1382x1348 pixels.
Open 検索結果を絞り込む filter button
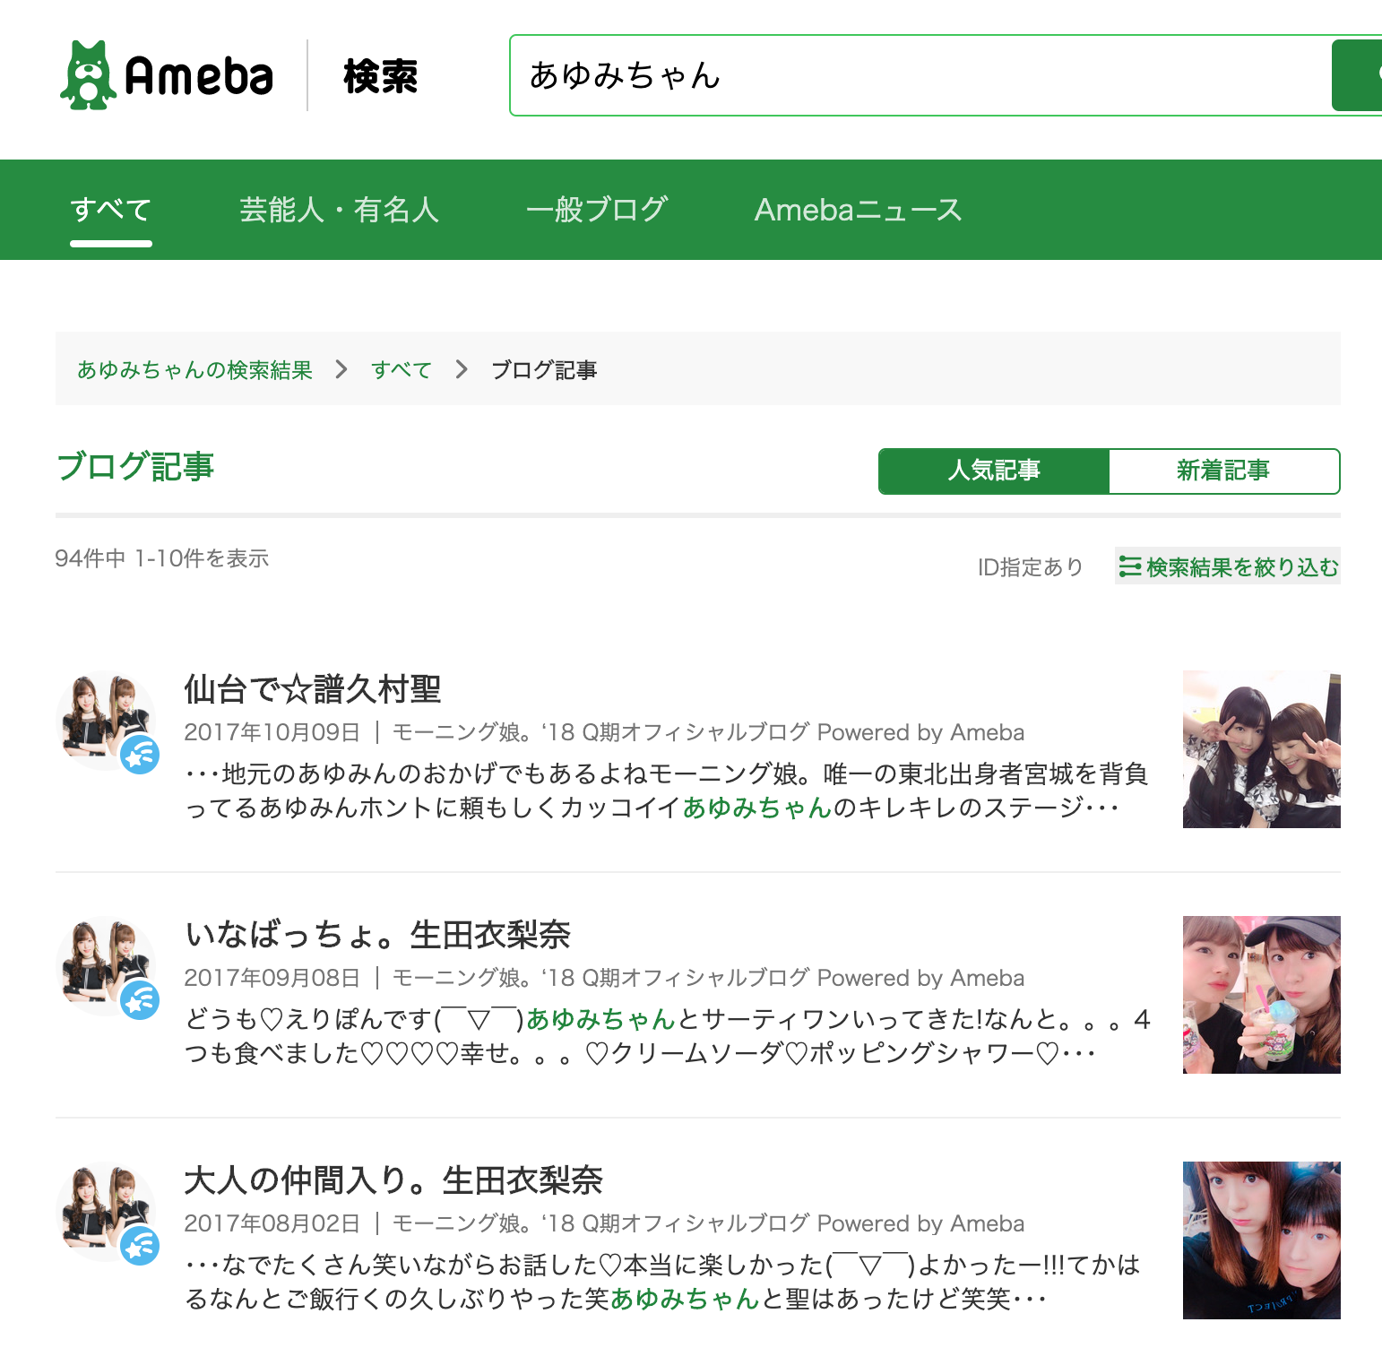[1228, 566]
